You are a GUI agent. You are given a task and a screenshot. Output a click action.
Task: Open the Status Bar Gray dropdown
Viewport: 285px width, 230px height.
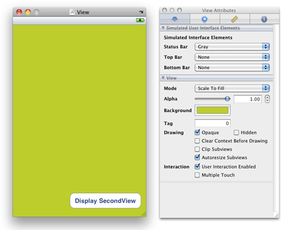232,47
